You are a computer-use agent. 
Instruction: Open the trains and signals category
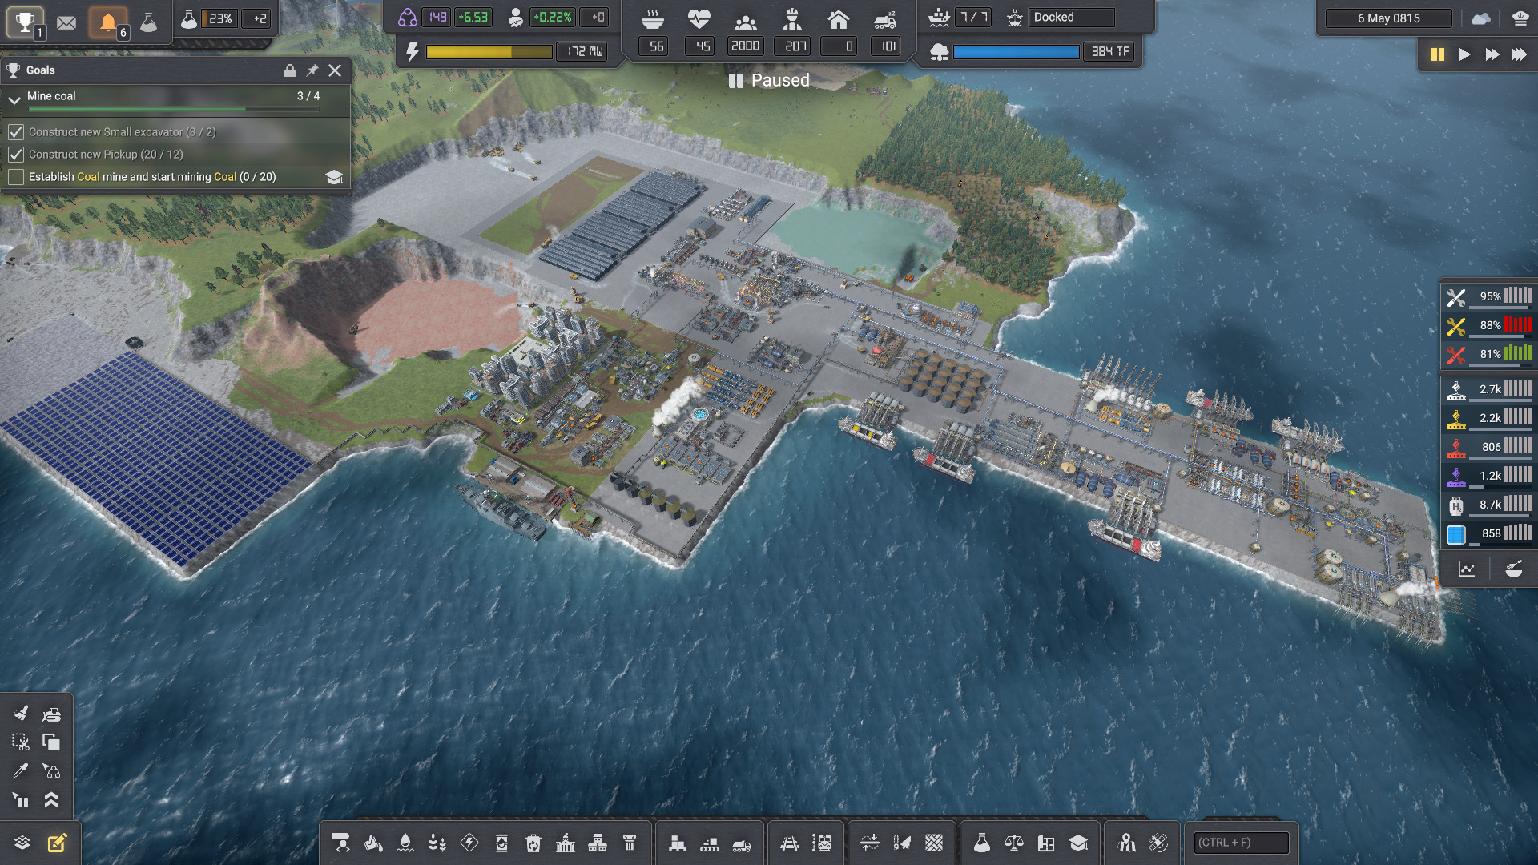[822, 843]
